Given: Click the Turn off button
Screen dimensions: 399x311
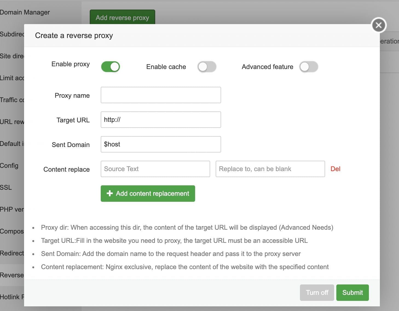Looking at the screenshot, I should [317, 293].
